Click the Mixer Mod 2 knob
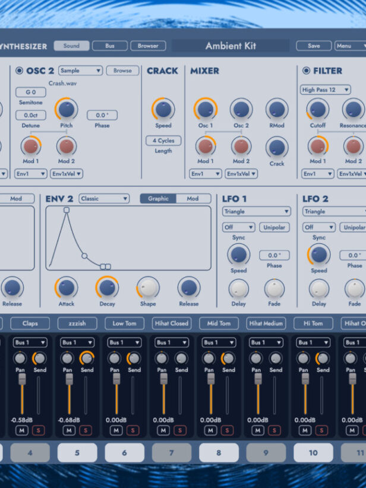The height and width of the screenshot is (488, 366). 241,146
